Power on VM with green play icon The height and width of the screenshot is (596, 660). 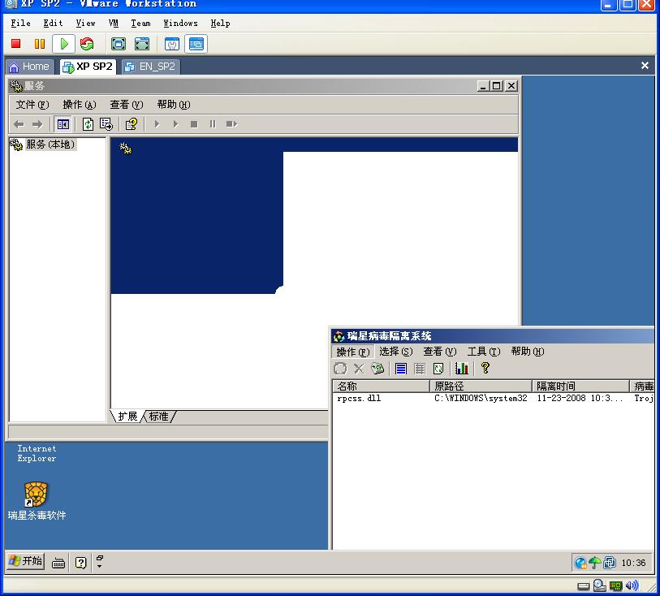(x=64, y=44)
